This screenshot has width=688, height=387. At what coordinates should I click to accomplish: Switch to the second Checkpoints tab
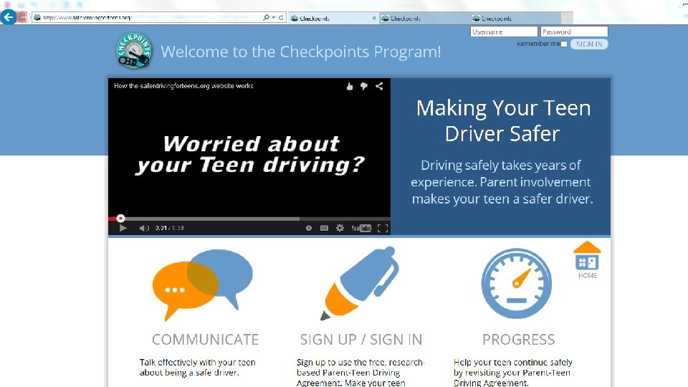coord(424,19)
